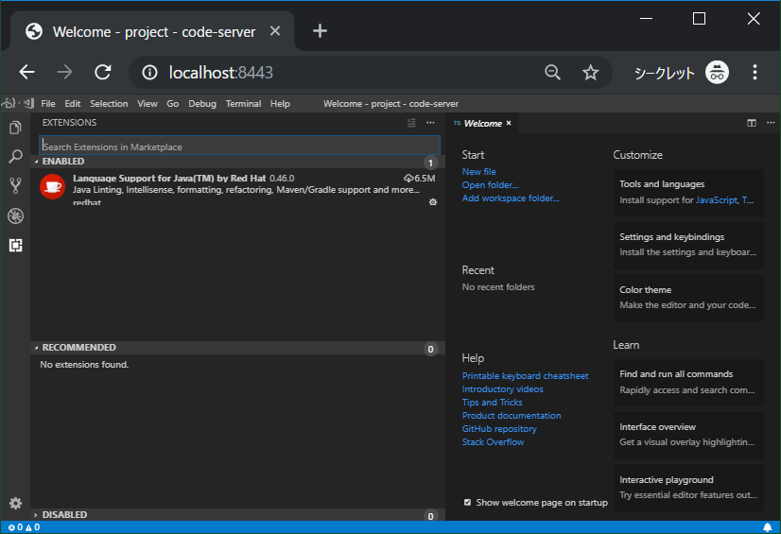Uncheck Show welcome page on startup
This screenshot has width=781, height=534.
pyautogui.click(x=467, y=502)
